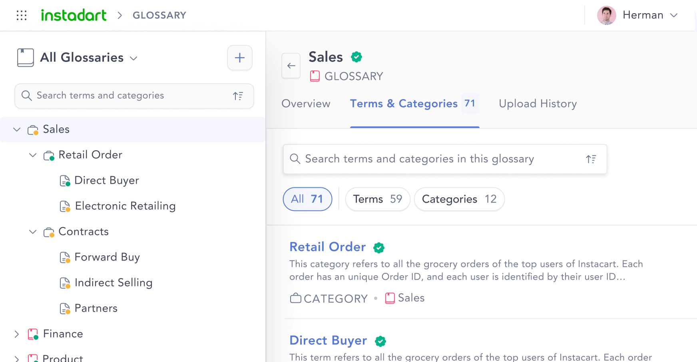697x362 pixels.
Task: Open the apps grid launcher icon
Action: [x=22, y=15]
